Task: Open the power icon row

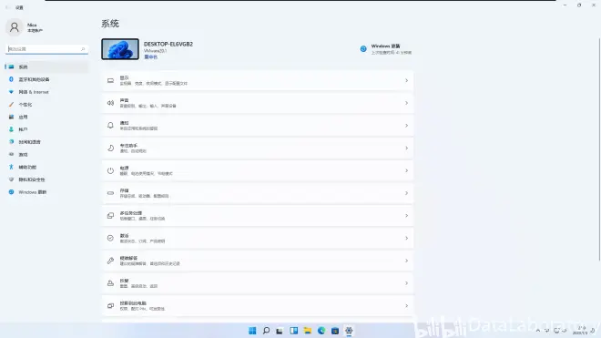Action: pyautogui.click(x=258, y=170)
